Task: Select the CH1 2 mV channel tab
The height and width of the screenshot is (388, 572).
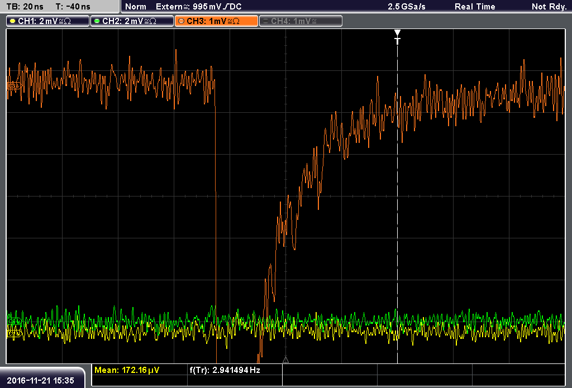Action: (x=47, y=21)
